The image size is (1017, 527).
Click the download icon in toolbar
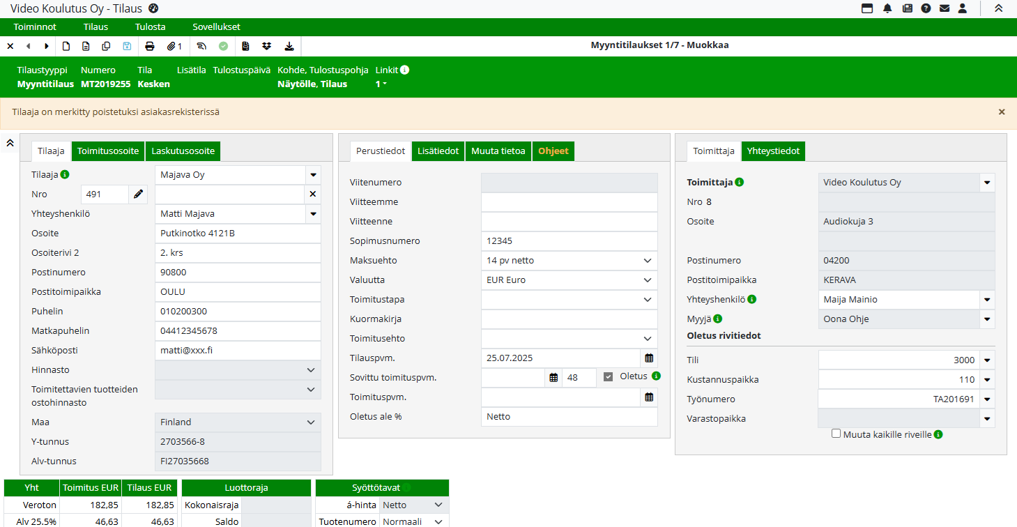pos(289,47)
